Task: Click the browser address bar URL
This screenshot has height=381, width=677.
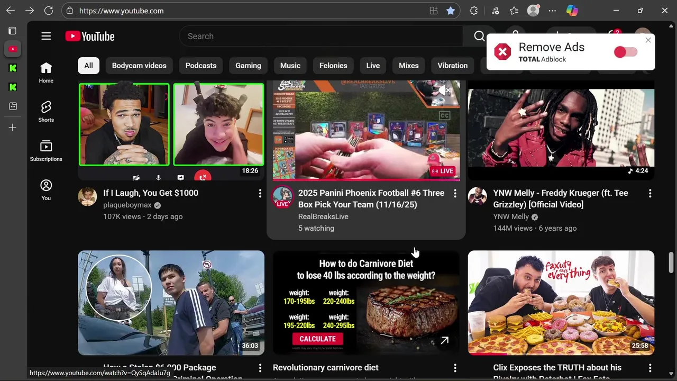Action: coord(122,11)
